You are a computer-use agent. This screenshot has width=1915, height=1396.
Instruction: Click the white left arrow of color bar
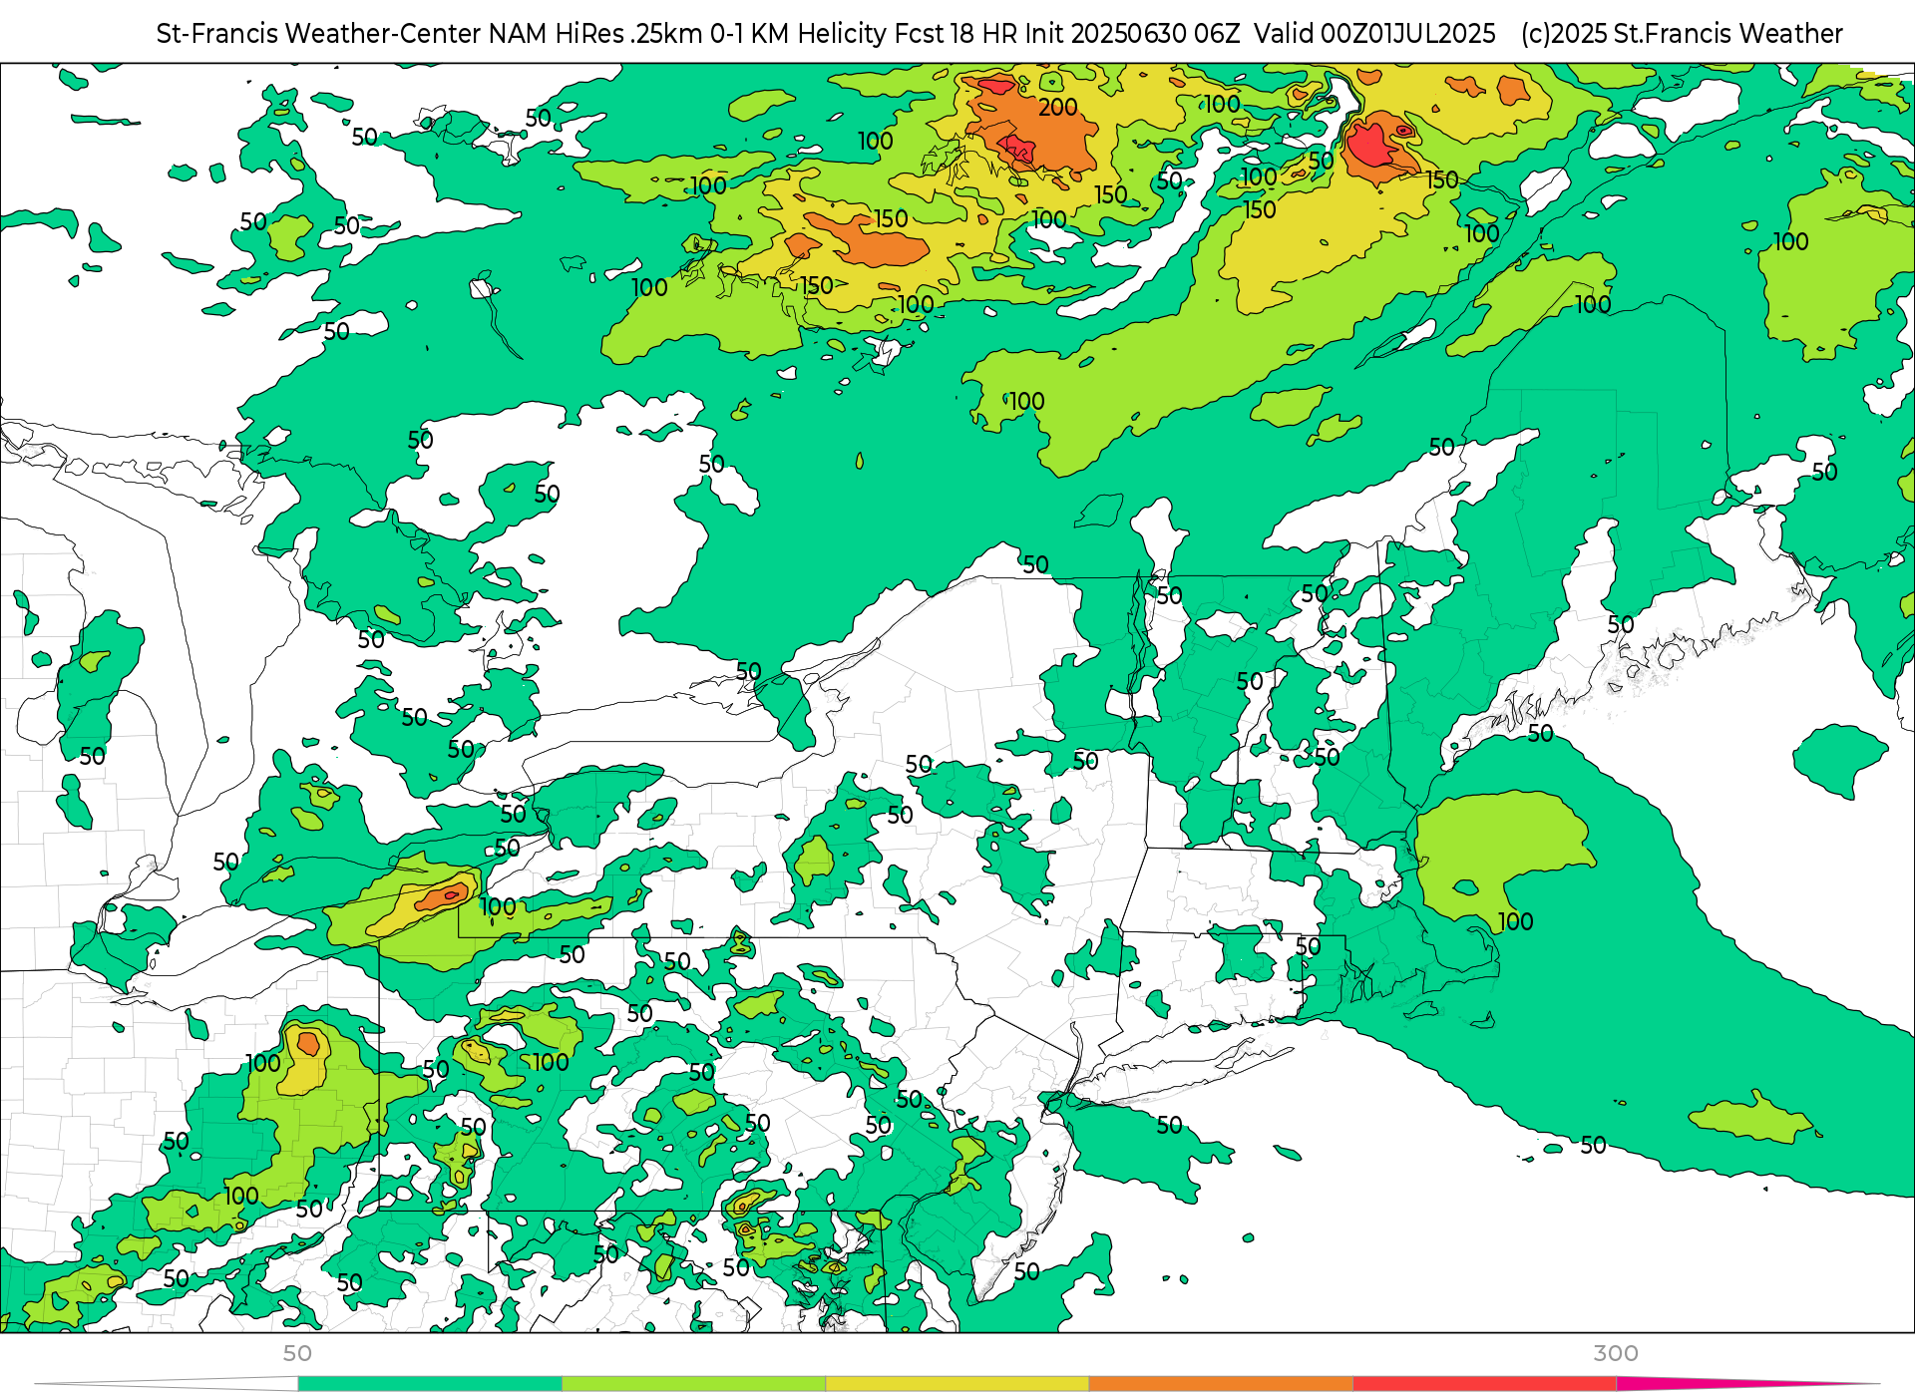167,1383
